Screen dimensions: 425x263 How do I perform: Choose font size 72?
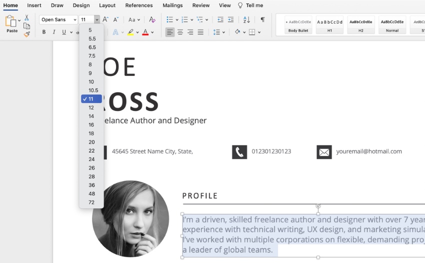tap(91, 202)
